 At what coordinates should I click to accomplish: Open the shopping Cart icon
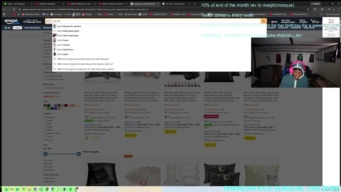(x=315, y=21)
